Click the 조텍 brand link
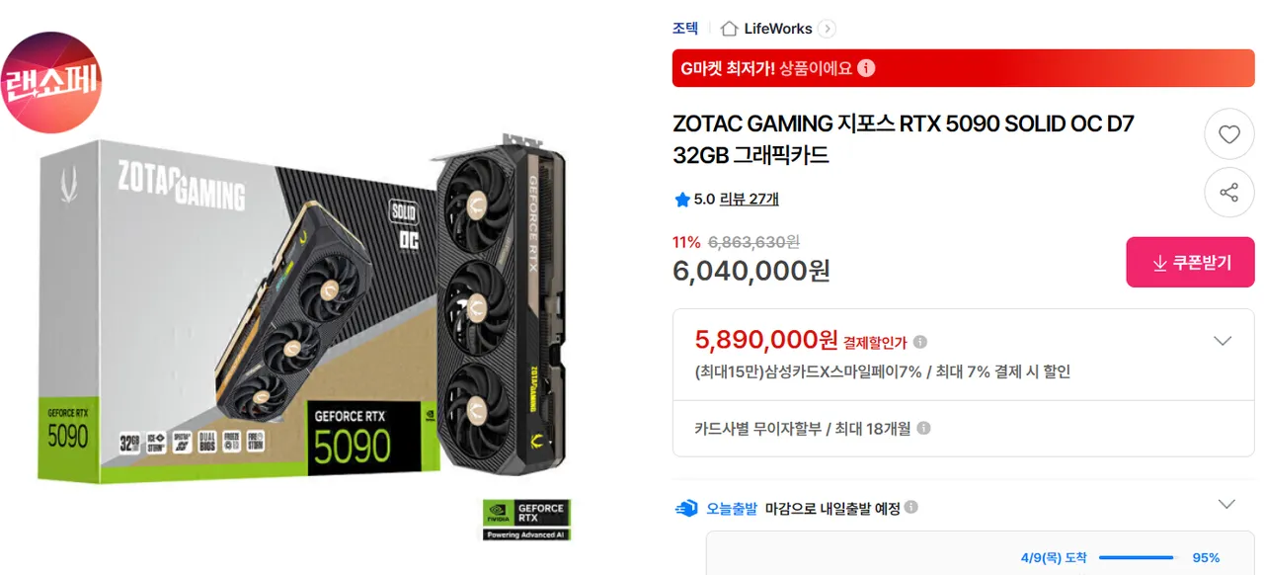Screen dimensions: 1264x575 tap(685, 29)
